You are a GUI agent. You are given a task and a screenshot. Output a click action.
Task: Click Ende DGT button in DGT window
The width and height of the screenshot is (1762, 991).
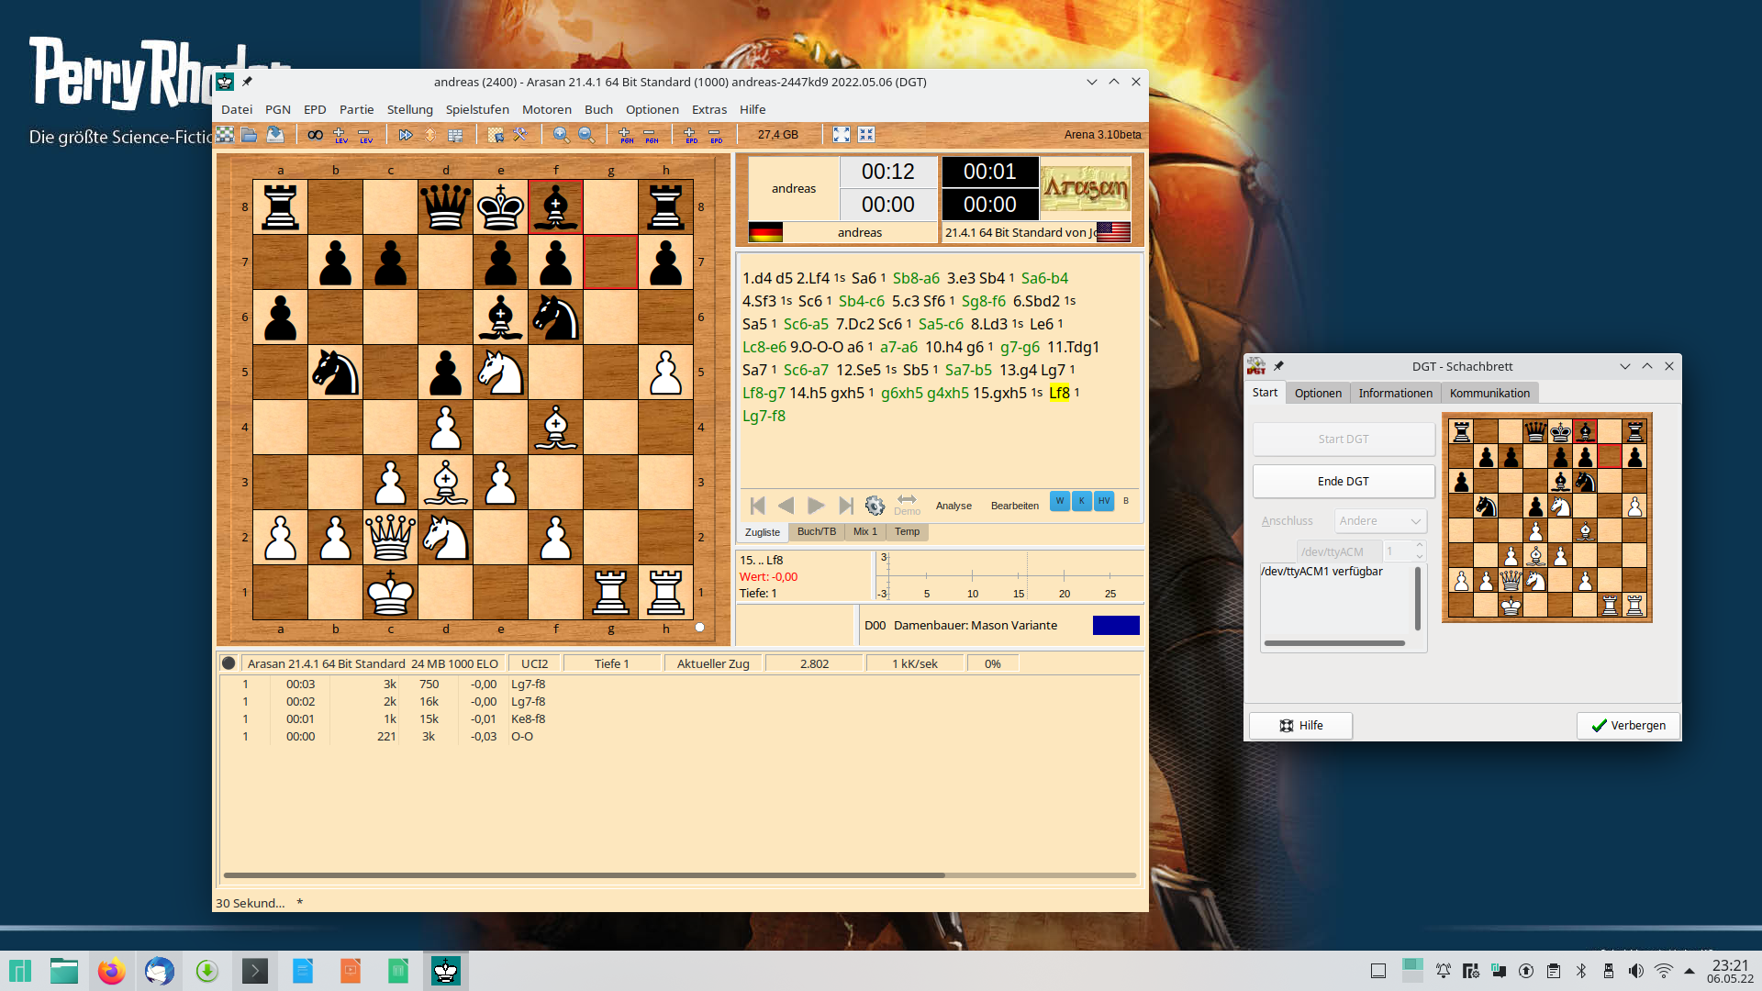pyautogui.click(x=1344, y=481)
